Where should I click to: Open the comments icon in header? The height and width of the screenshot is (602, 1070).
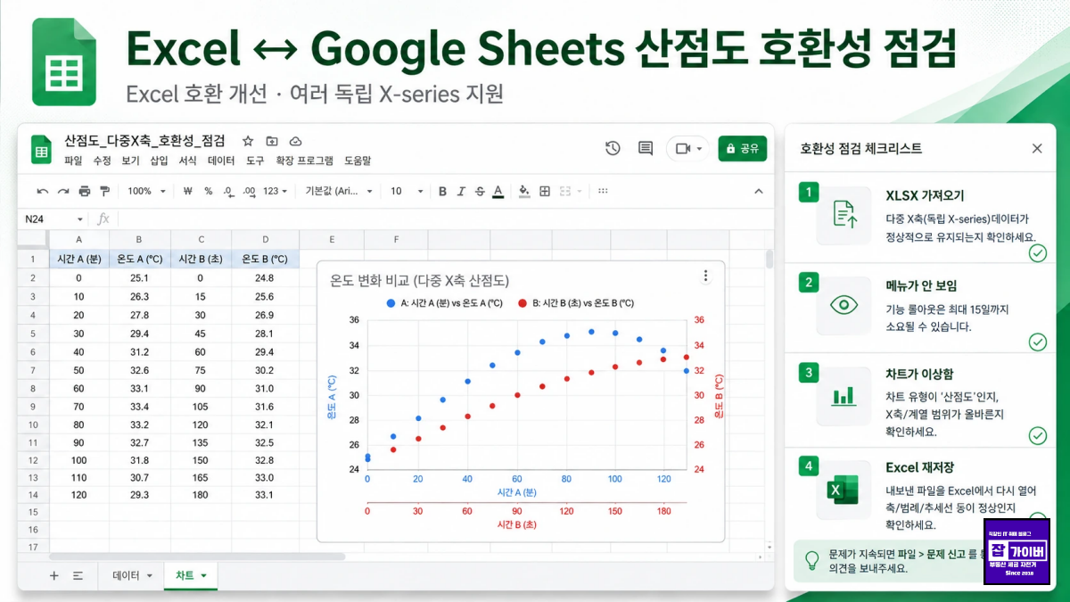click(x=646, y=148)
